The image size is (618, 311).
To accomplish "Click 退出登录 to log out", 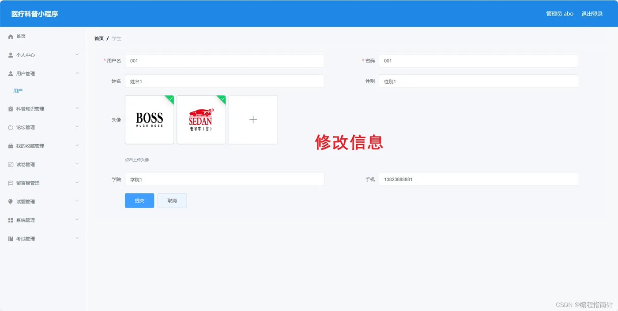I will click(x=592, y=14).
